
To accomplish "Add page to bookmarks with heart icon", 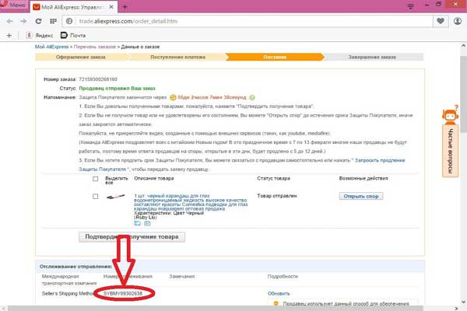I will (441, 21).
